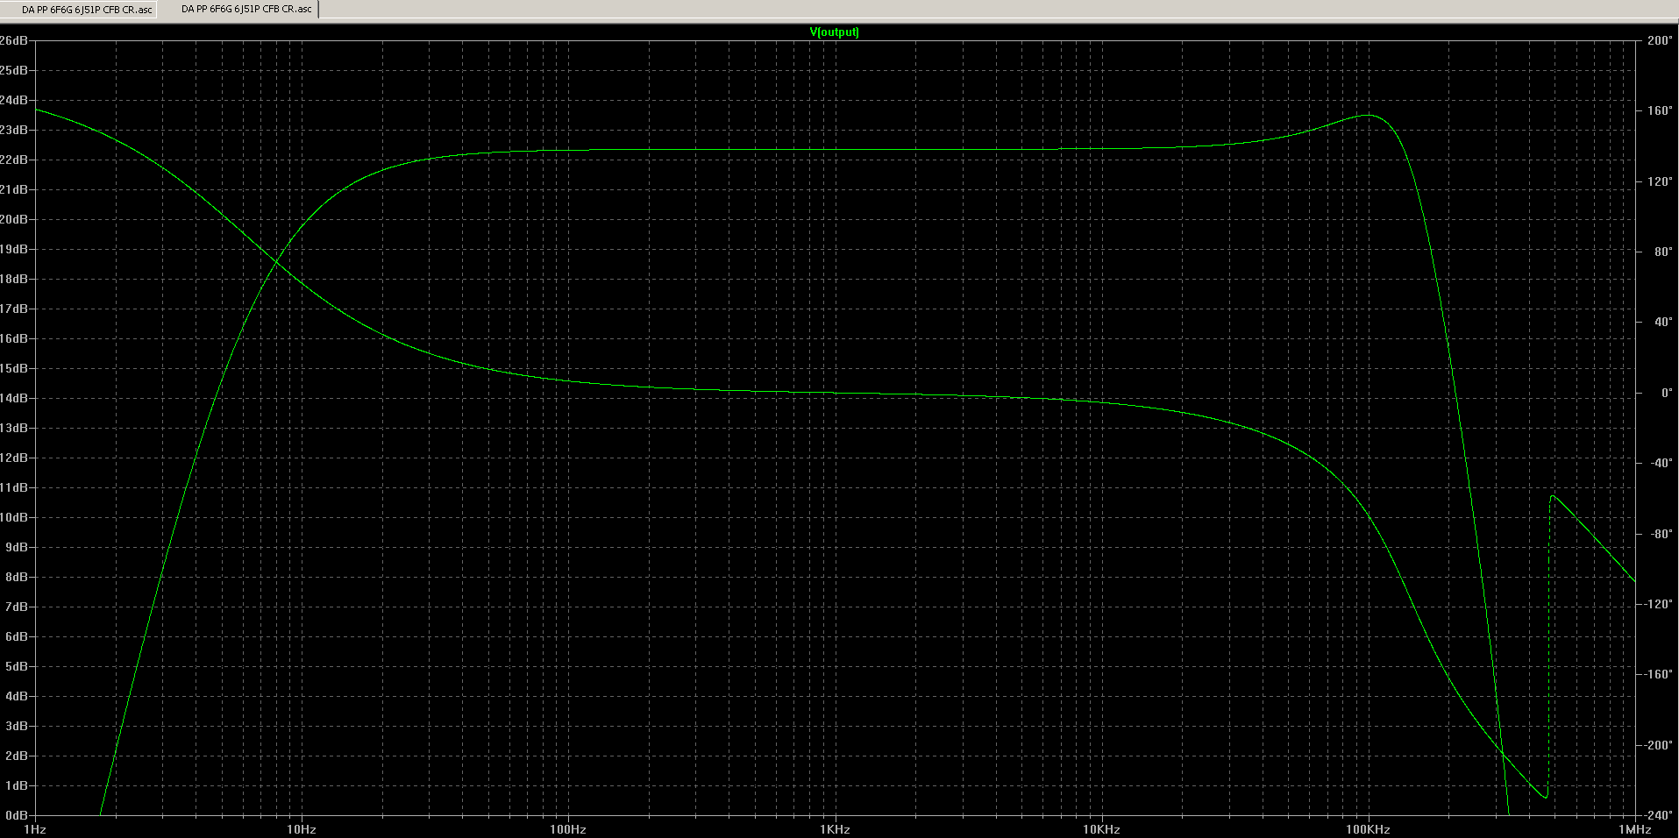This screenshot has height=838, width=1679.
Task: Click the 1Hz frequency axis label
Action: [x=34, y=829]
